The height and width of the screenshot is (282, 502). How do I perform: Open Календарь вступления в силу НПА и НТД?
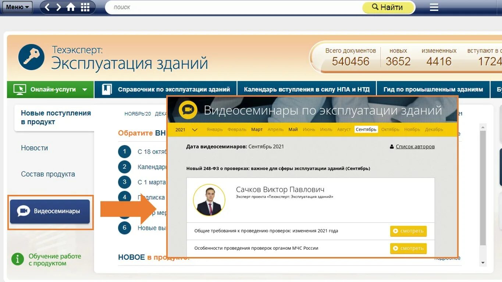[x=307, y=89]
